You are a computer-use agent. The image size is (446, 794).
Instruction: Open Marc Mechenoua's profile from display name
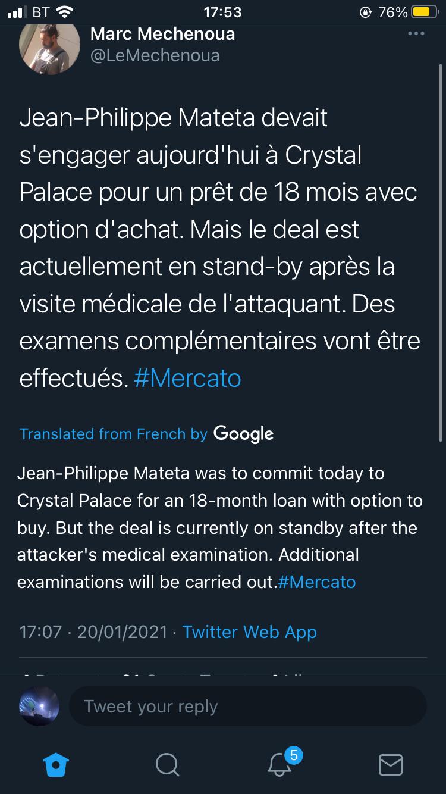click(162, 34)
